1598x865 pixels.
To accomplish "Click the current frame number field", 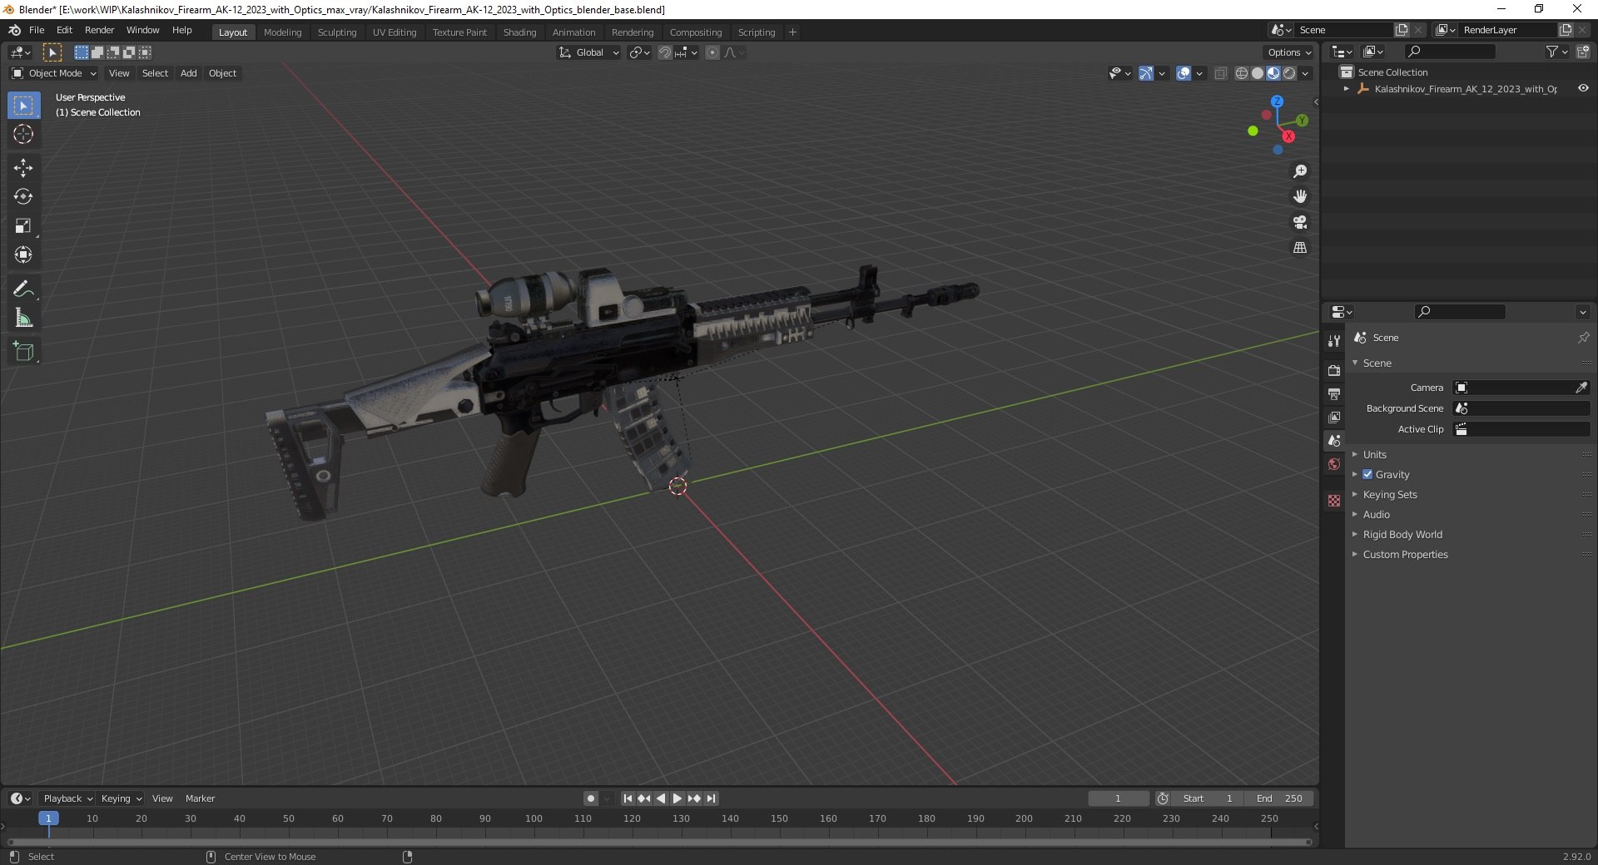I will pyautogui.click(x=1118, y=798).
